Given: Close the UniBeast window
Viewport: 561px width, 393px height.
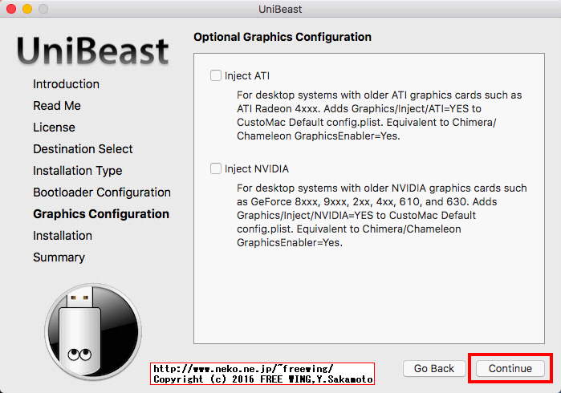Looking at the screenshot, I should pyautogui.click(x=11, y=9).
